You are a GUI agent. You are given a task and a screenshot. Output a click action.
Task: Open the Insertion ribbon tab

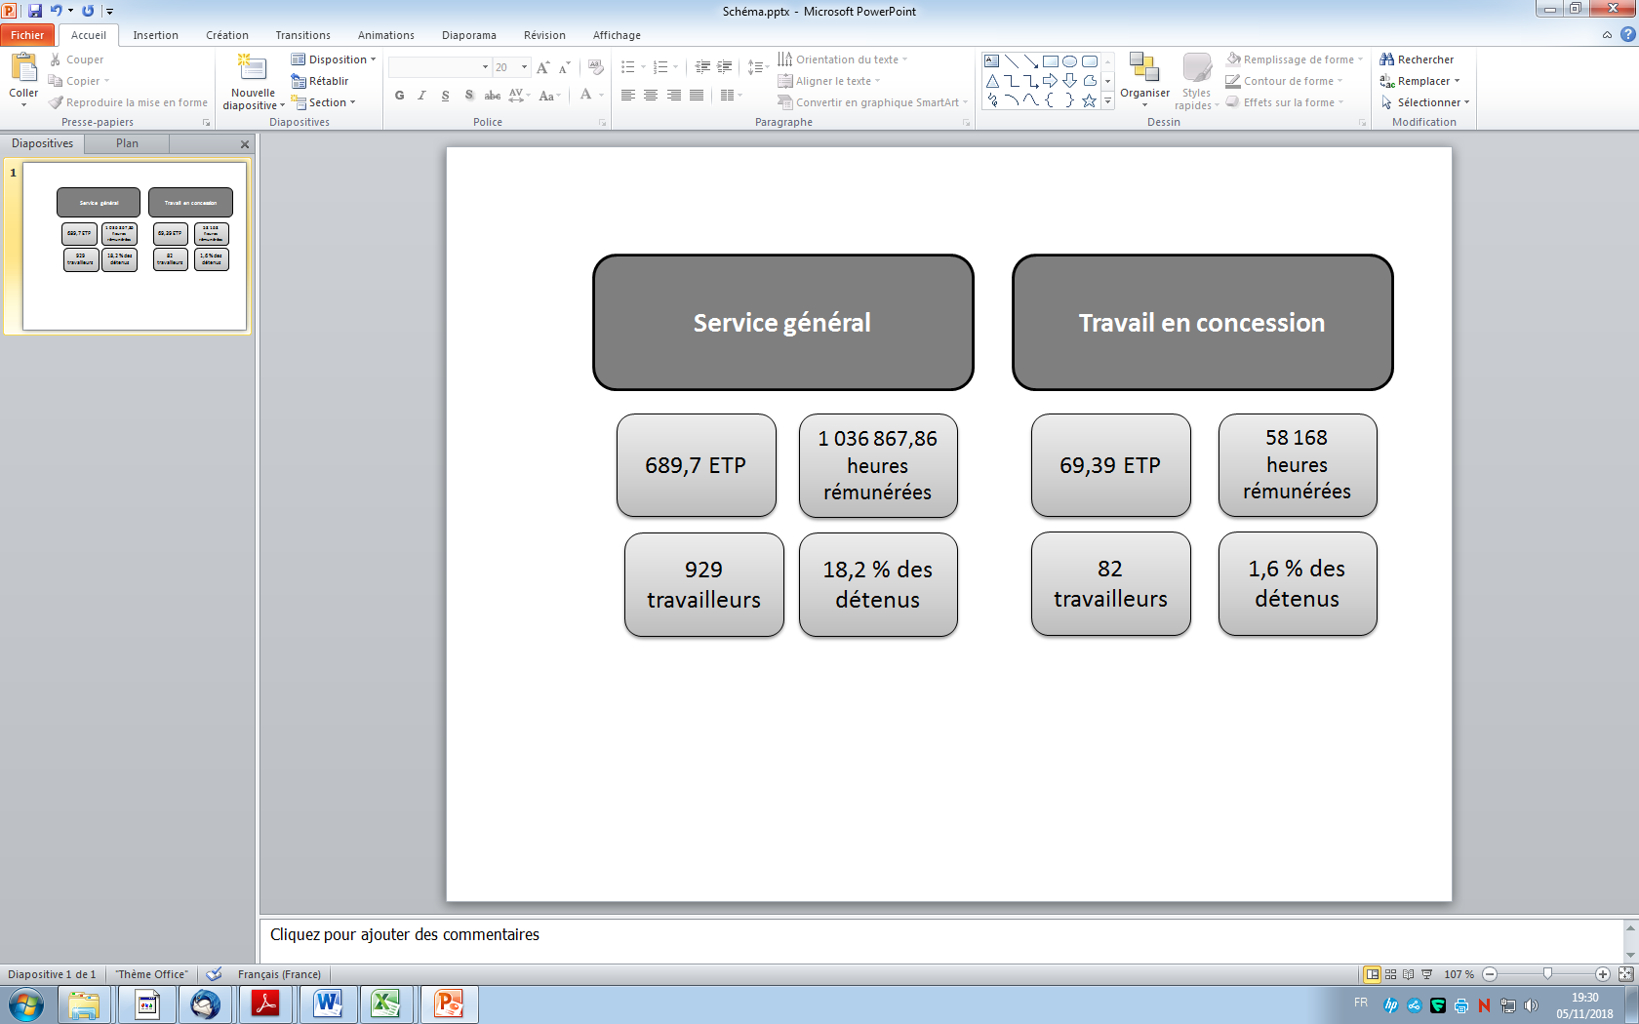coord(155,35)
